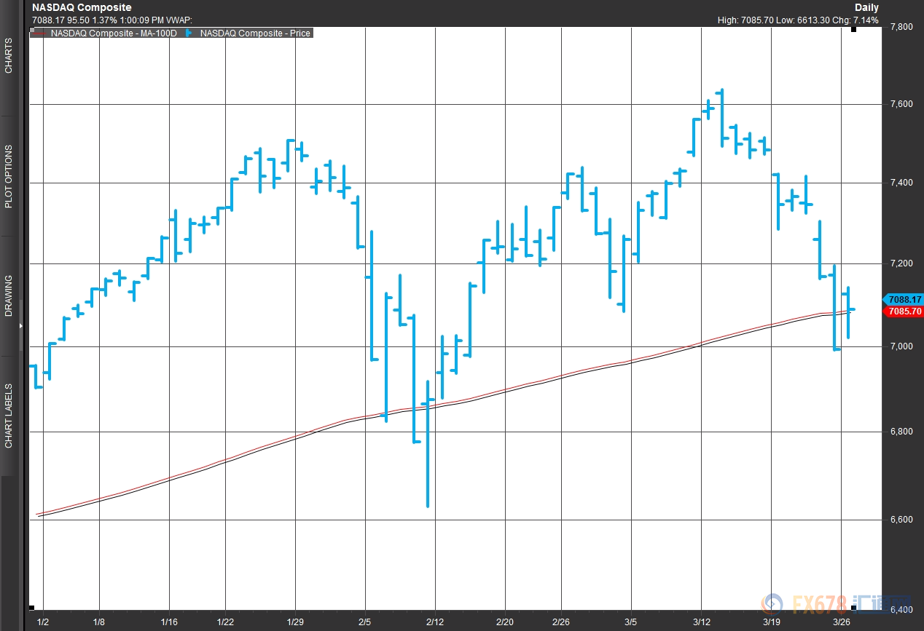The width and height of the screenshot is (924, 631).
Task: Click the 2/12 date on the time axis
Action: pyautogui.click(x=435, y=623)
